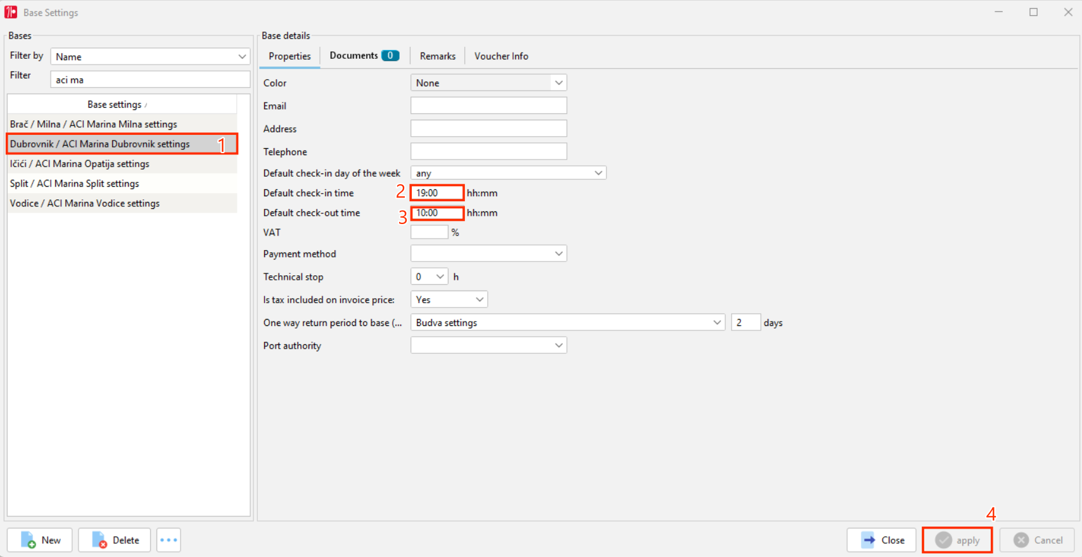Screen dimensions: 1082x557
Task: Open Default check-in day of the week dropdown
Action: click(508, 173)
